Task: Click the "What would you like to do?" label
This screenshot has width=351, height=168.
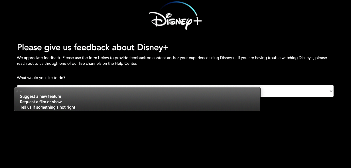Action: point(41,78)
